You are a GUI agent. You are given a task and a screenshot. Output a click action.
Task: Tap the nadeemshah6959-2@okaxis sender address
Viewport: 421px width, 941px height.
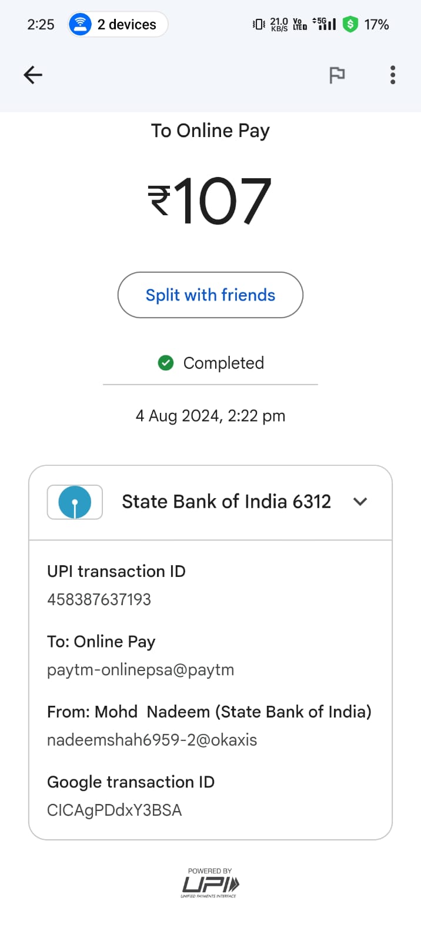click(x=152, y=740)
